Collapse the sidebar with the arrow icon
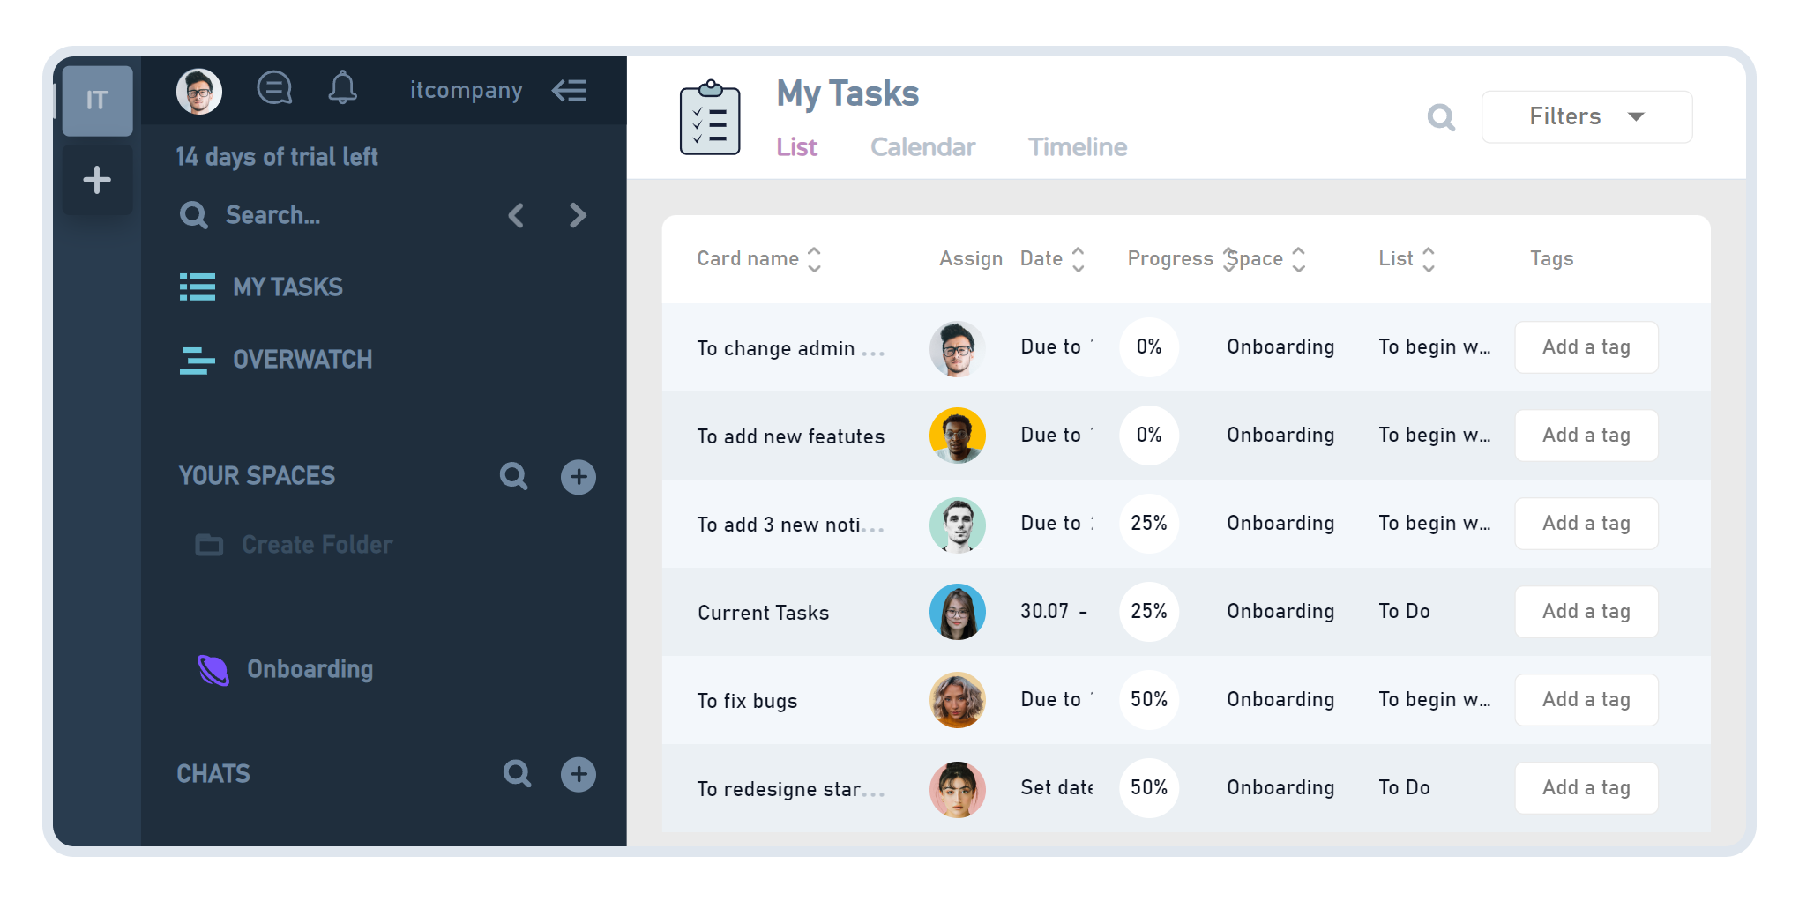The height and width of the screenshot is (901, 1799). tap(569, 90)
